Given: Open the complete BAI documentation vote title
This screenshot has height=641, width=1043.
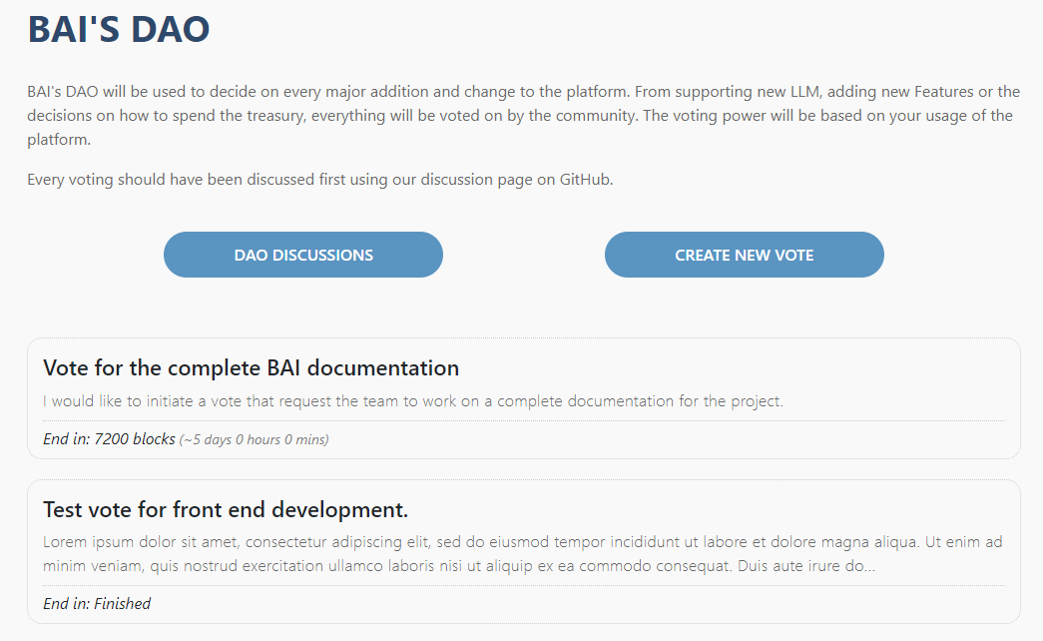Looking at the screenshot, I should [x=251, y=367].
